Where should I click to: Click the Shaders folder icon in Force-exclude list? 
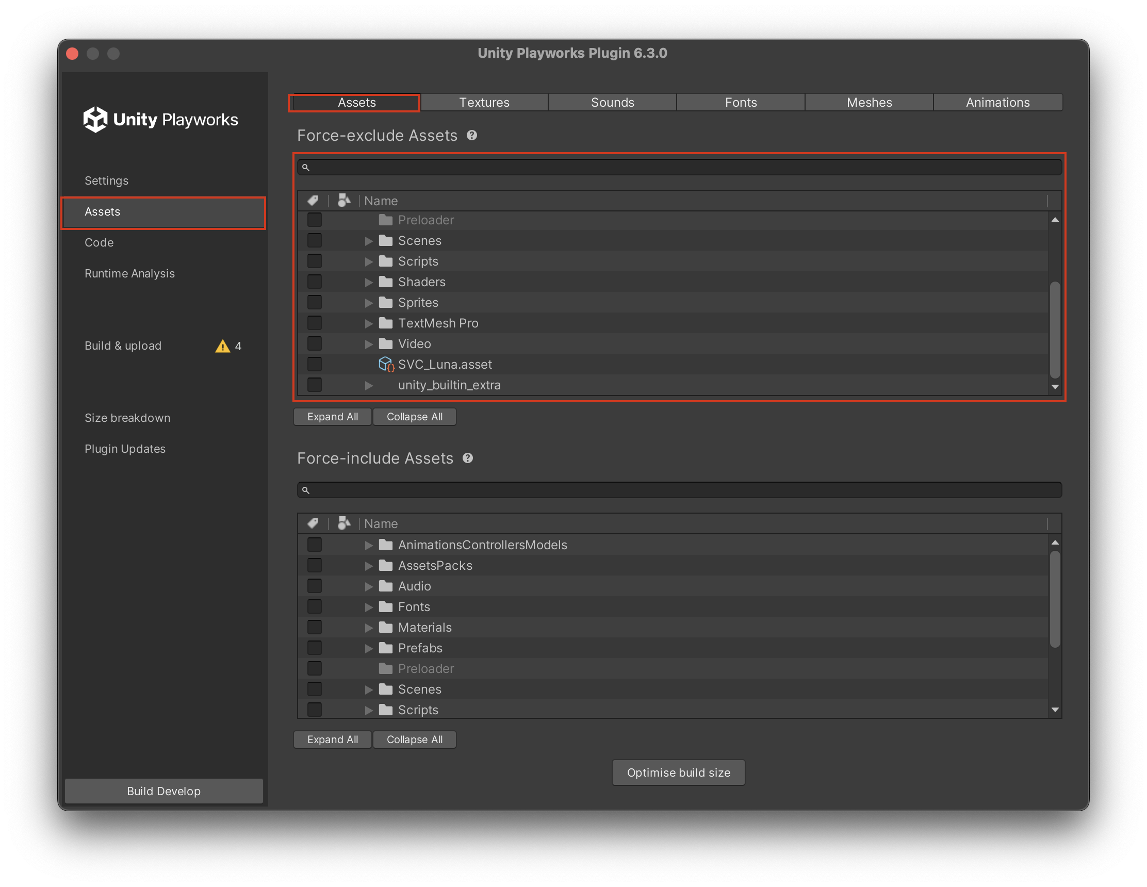385,282
